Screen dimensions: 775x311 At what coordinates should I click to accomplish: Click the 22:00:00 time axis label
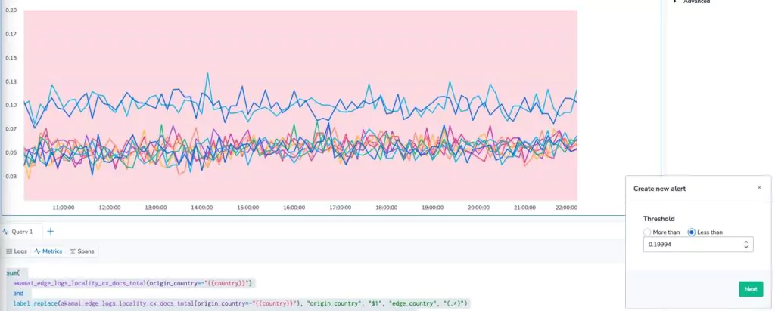point(566,208)
